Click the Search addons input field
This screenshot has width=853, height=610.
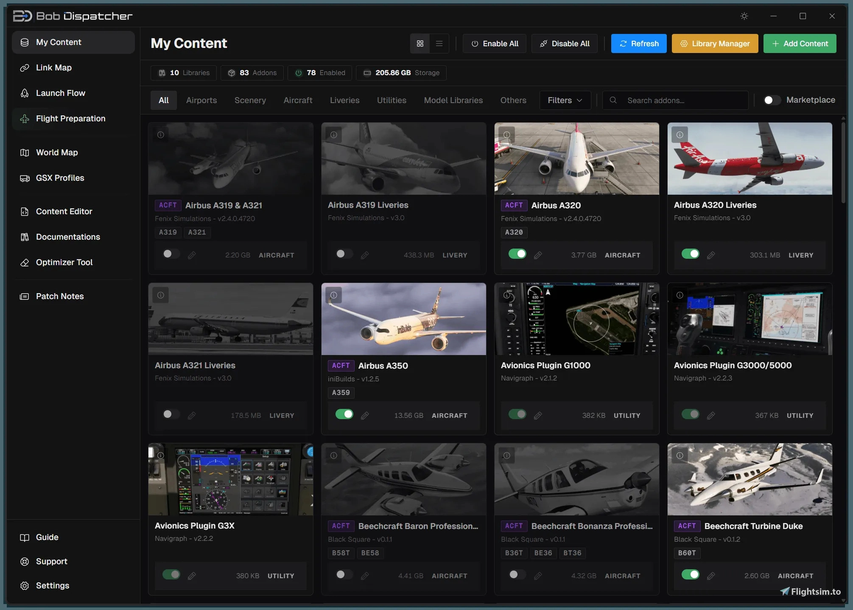[x=675, y=100]
